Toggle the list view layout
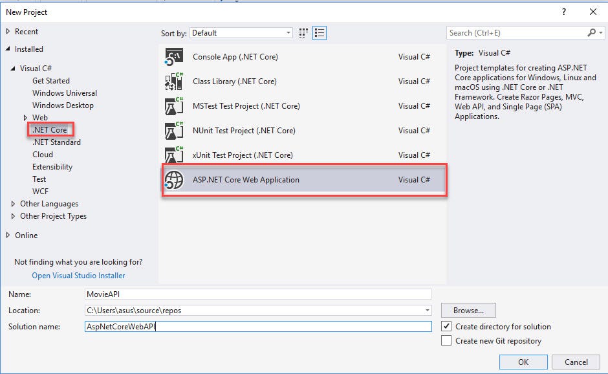Image resolution: width=608 pixels, height=374 pixels. click(x=318, y=32)
